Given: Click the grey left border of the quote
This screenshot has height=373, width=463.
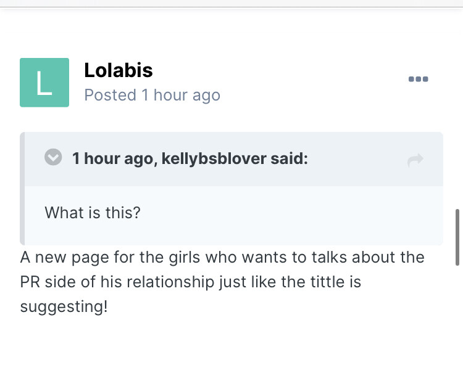Looking at the screenshot, I should [22, 188].
